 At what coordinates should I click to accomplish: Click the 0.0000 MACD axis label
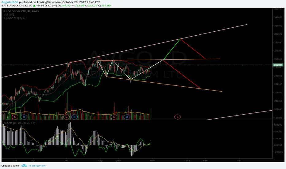[278, 145]
